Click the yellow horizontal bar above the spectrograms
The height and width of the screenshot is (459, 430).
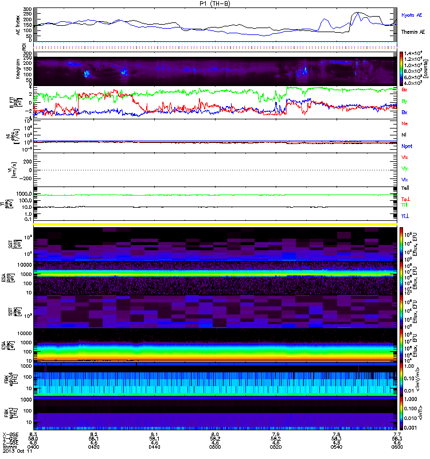point(216,224)
